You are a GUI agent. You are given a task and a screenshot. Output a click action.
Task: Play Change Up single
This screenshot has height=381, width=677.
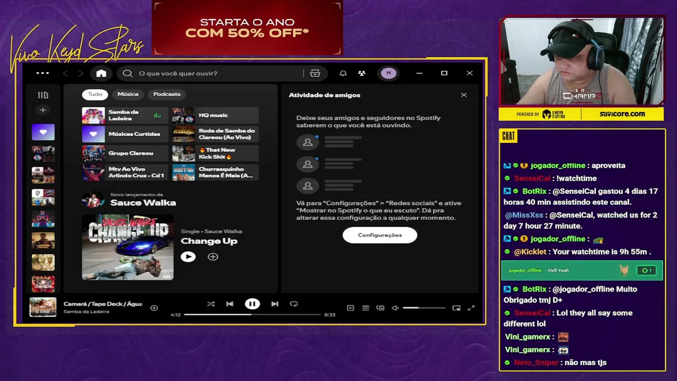pyautogui.click(x=188, y=257)
